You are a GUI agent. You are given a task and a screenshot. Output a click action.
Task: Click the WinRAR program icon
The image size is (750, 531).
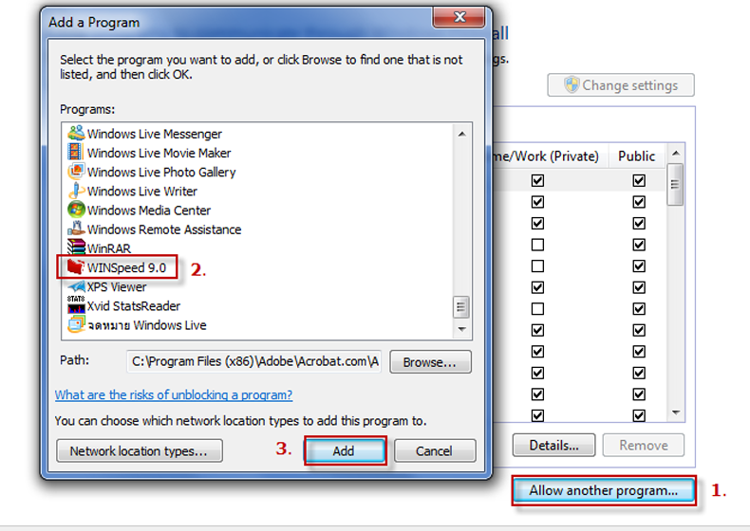pyautogui.click(x=76, y=248)
